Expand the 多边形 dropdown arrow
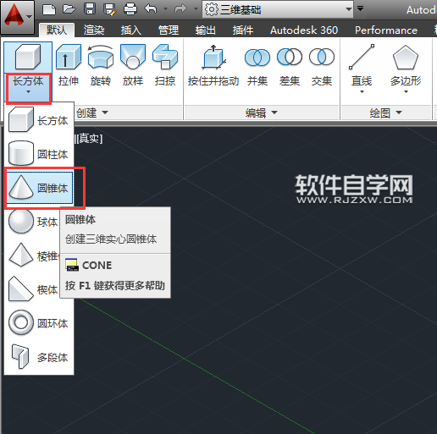The height and width of the screenshot is (434, 437). pos(406,91)
